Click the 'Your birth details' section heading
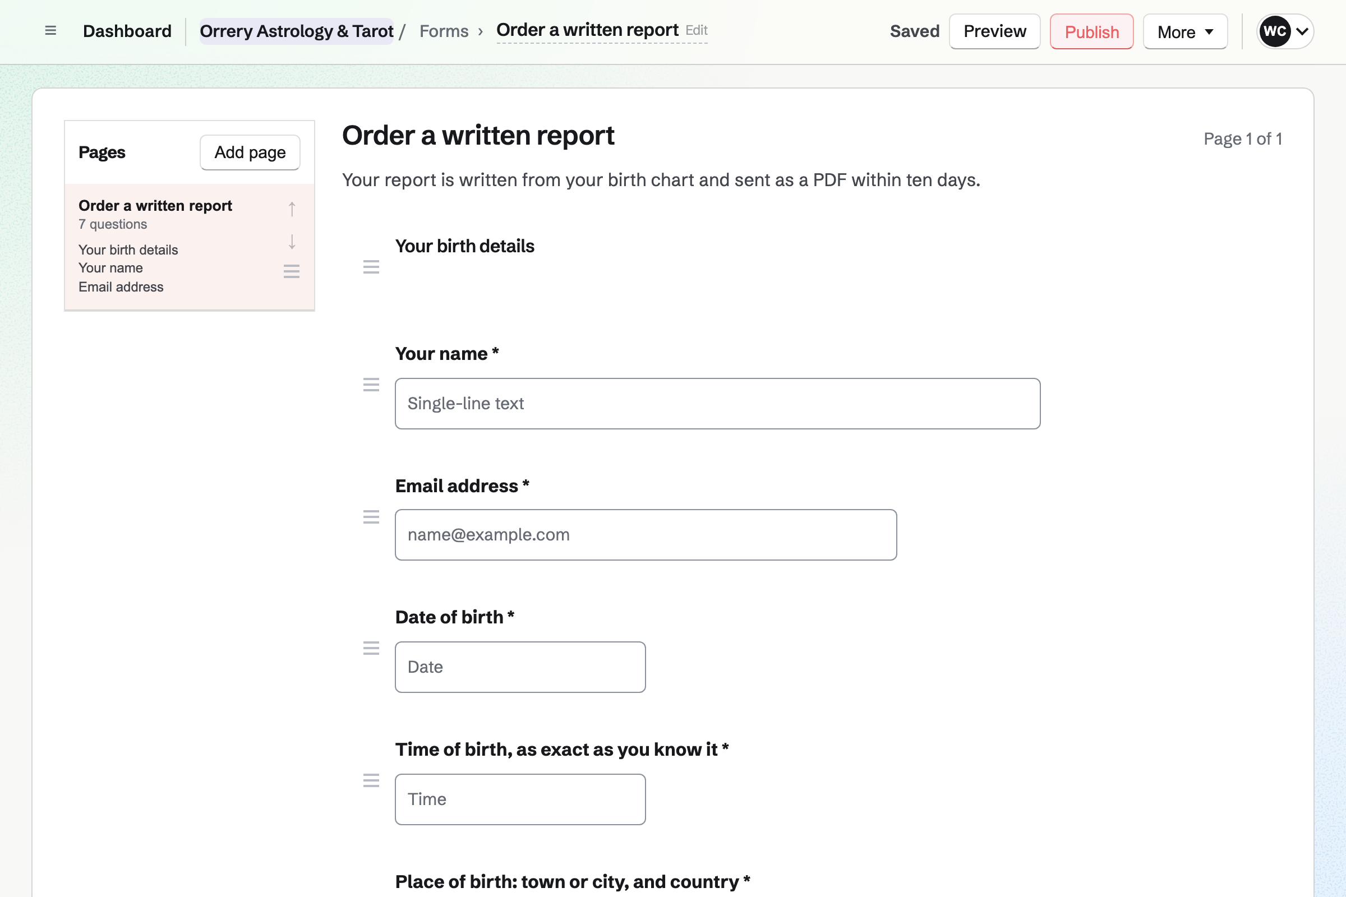This screenshot has width=1346, height=897. pos(465,246)
